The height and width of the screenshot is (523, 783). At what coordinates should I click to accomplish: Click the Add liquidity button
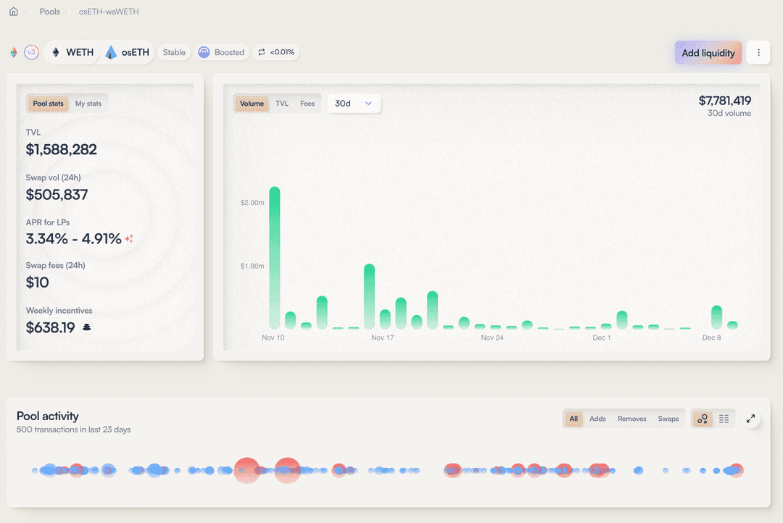click(x=708, y=53)
